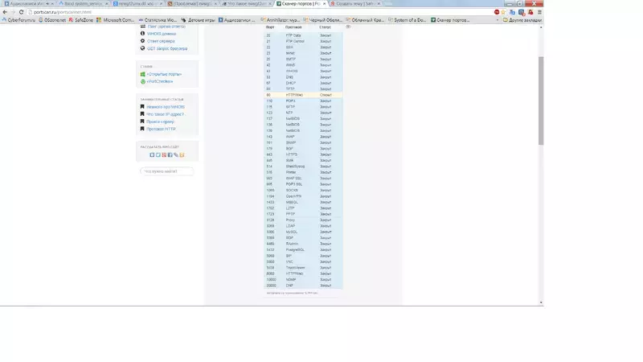
Task: Share site via the Google Plus icon
Action: (x=164, y=154)
